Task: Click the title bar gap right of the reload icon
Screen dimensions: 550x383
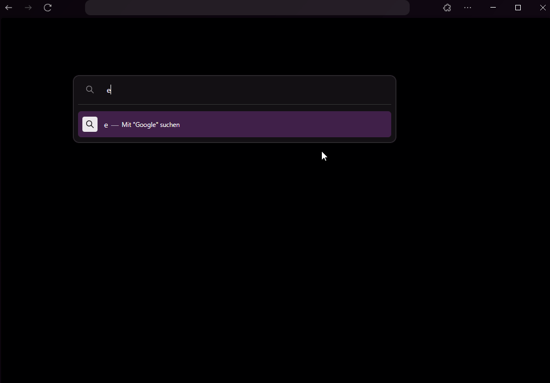Action: click(x=69, y=8)
